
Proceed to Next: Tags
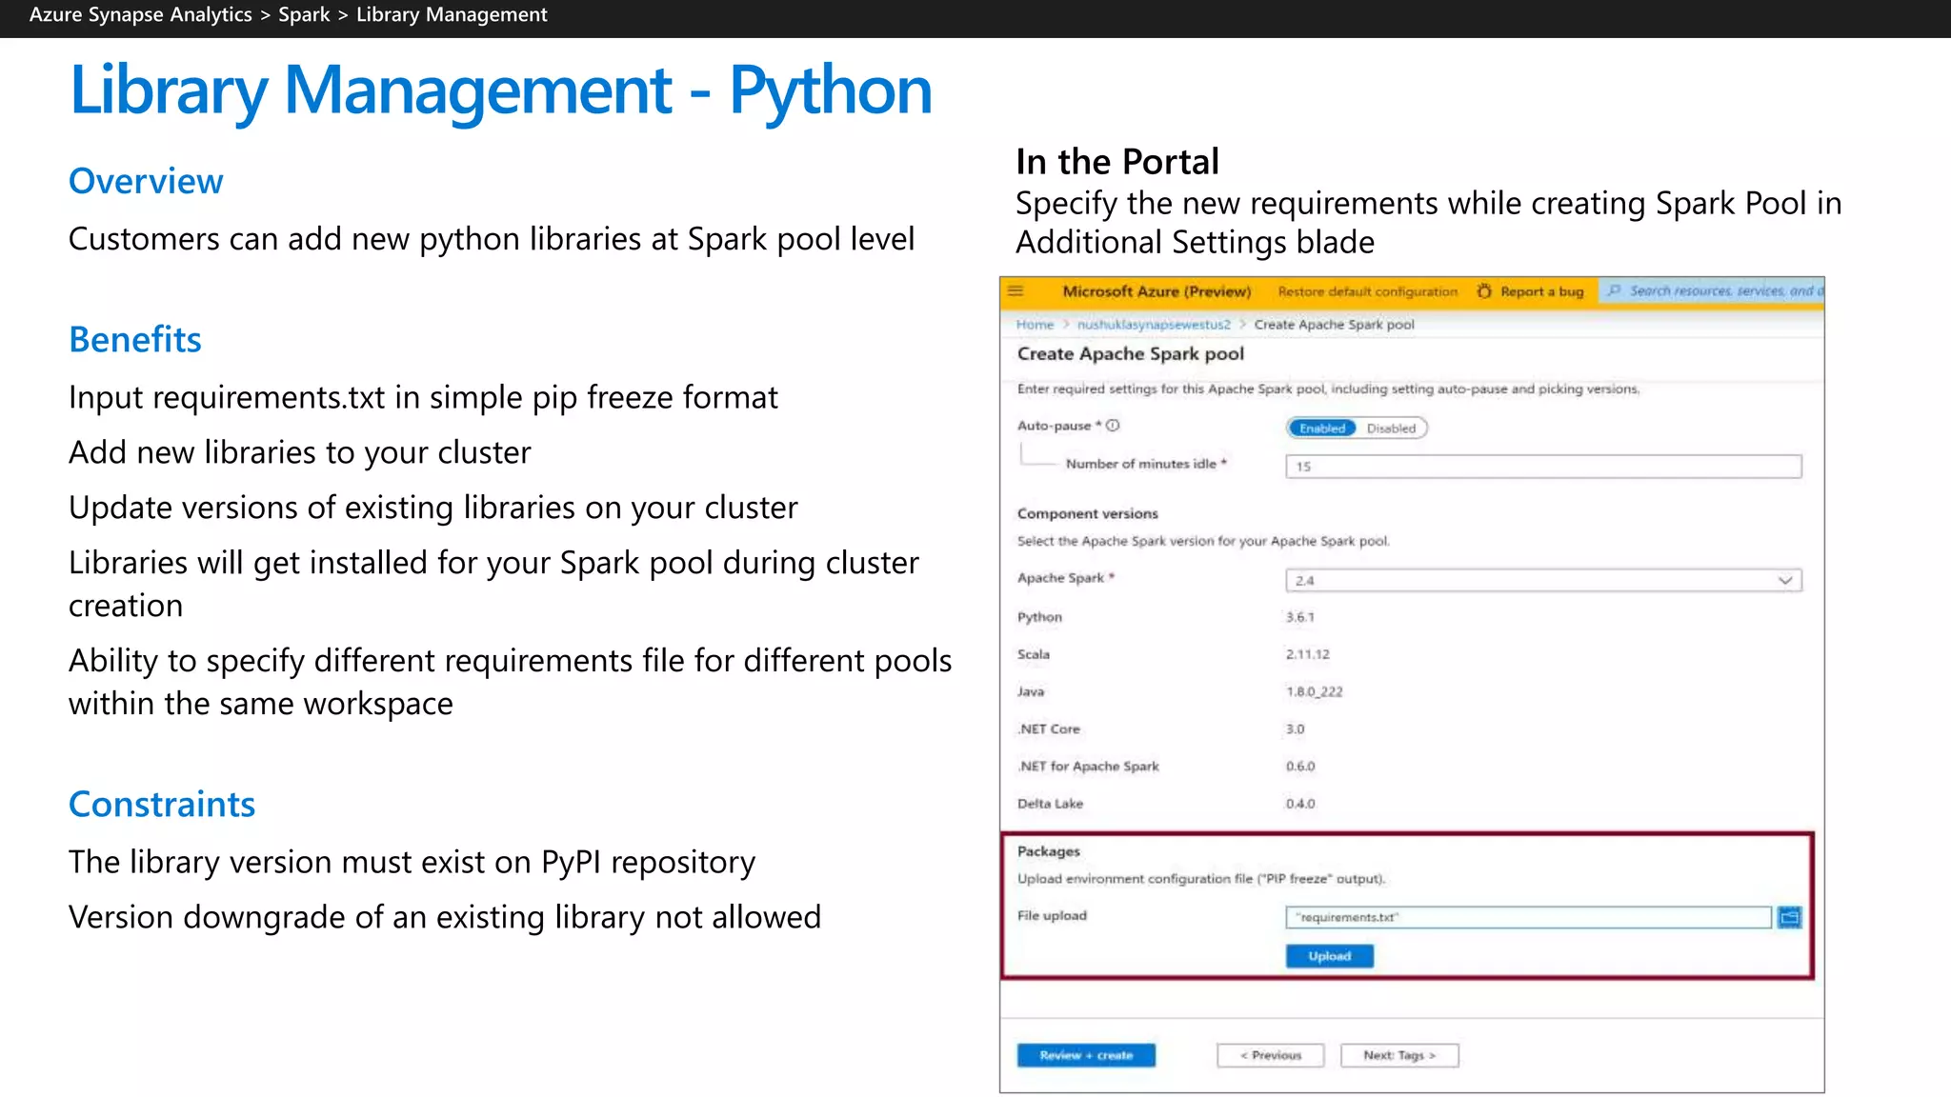[1399, 1055]
